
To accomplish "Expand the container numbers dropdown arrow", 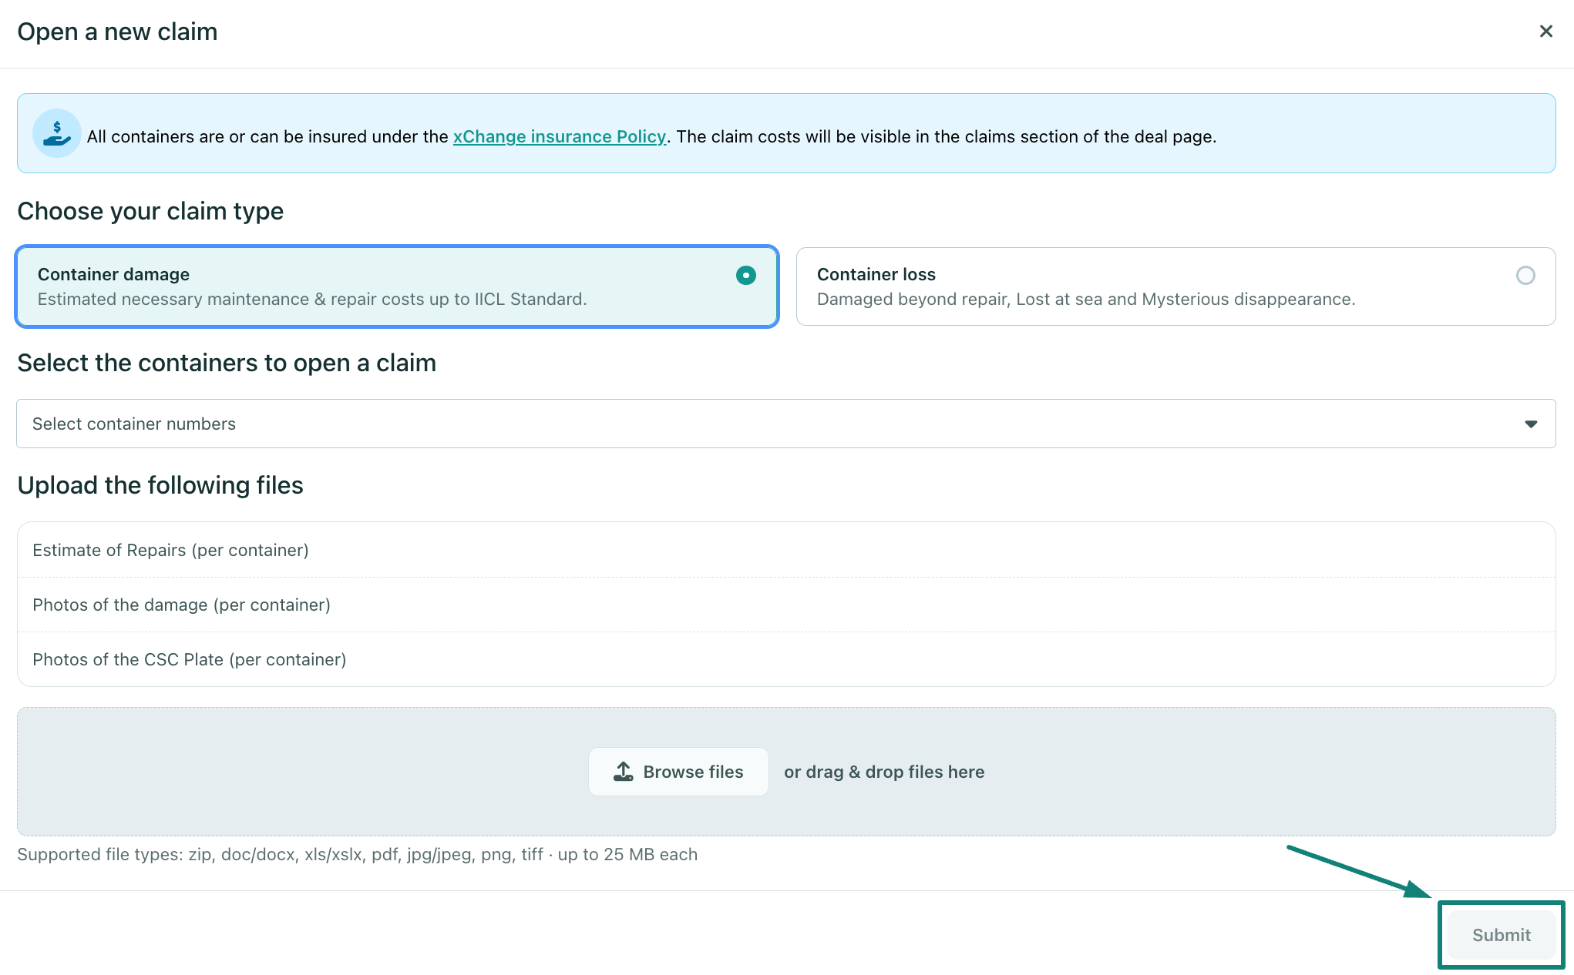I will [x=1530, y=424].
